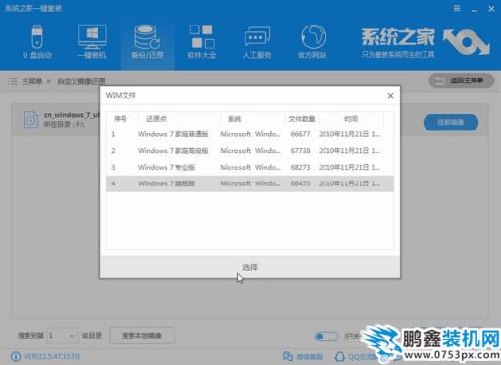Select row 4 Windows 7 旗舰版
The image size is (501, 365).
(x=250, y=183)
